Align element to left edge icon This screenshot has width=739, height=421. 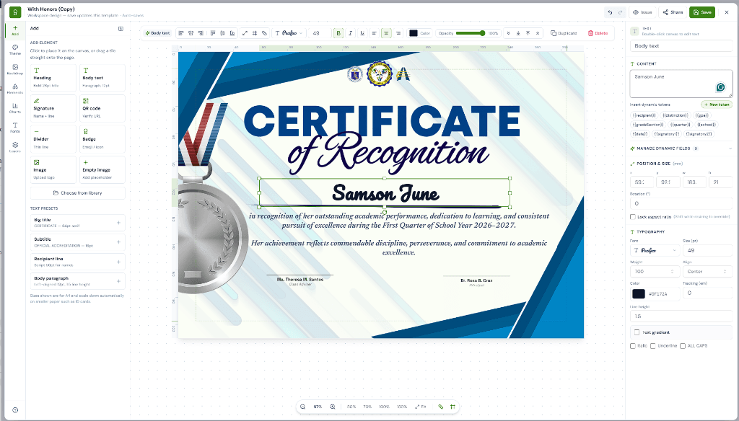pos(181,33)
